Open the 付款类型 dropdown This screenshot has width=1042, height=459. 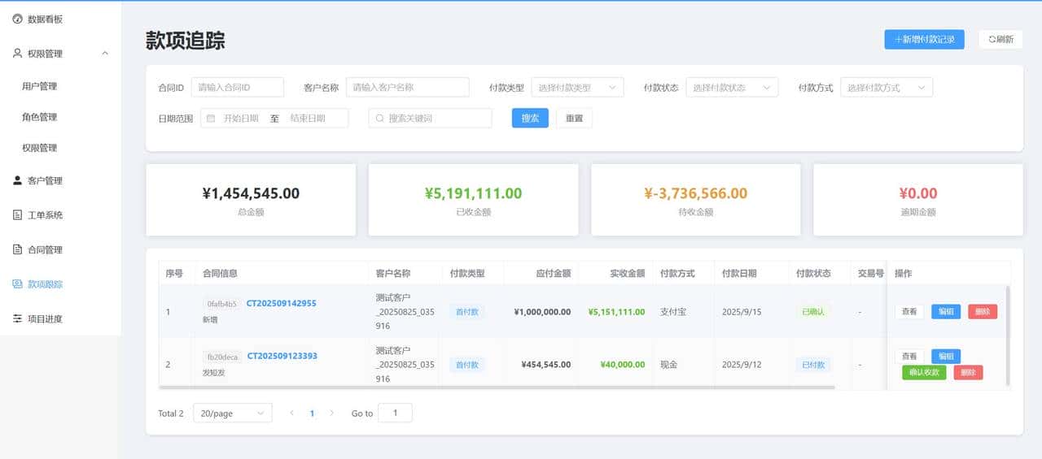(577, 87)
